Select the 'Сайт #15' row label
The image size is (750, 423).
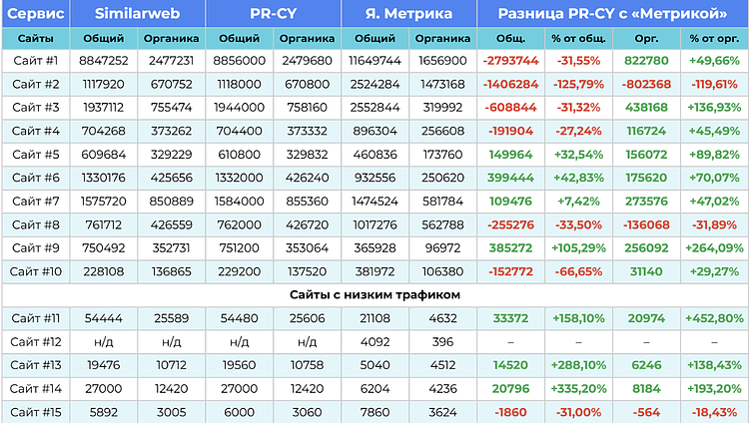click(36, 412)
